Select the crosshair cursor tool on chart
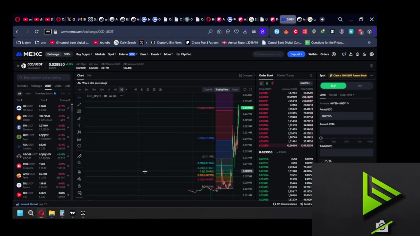420x236 pixels. click(79, 97)
